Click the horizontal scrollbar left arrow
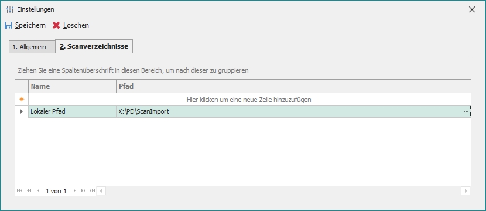The height and width of the screenshot is (211, 486). click(101, 190)
